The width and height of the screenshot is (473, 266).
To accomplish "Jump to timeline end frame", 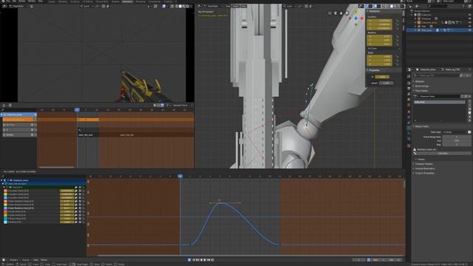I will (x=212, y=259).
